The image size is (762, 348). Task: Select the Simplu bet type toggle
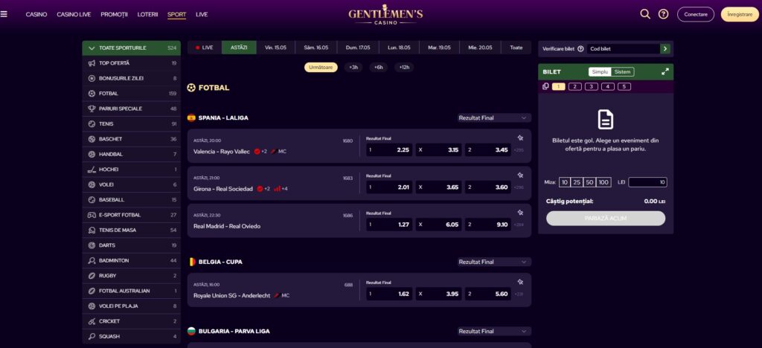click(601, 72)
